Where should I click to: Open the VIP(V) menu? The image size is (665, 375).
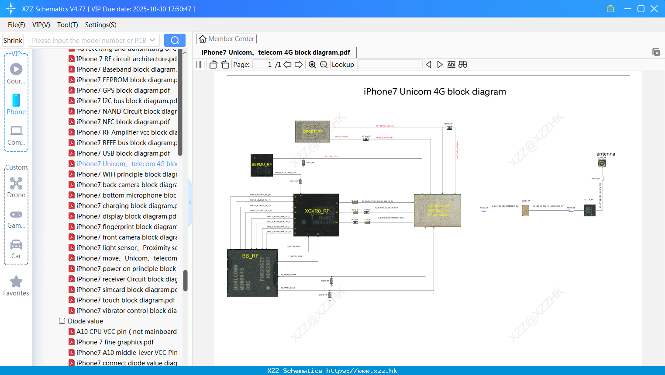point(41,25)
